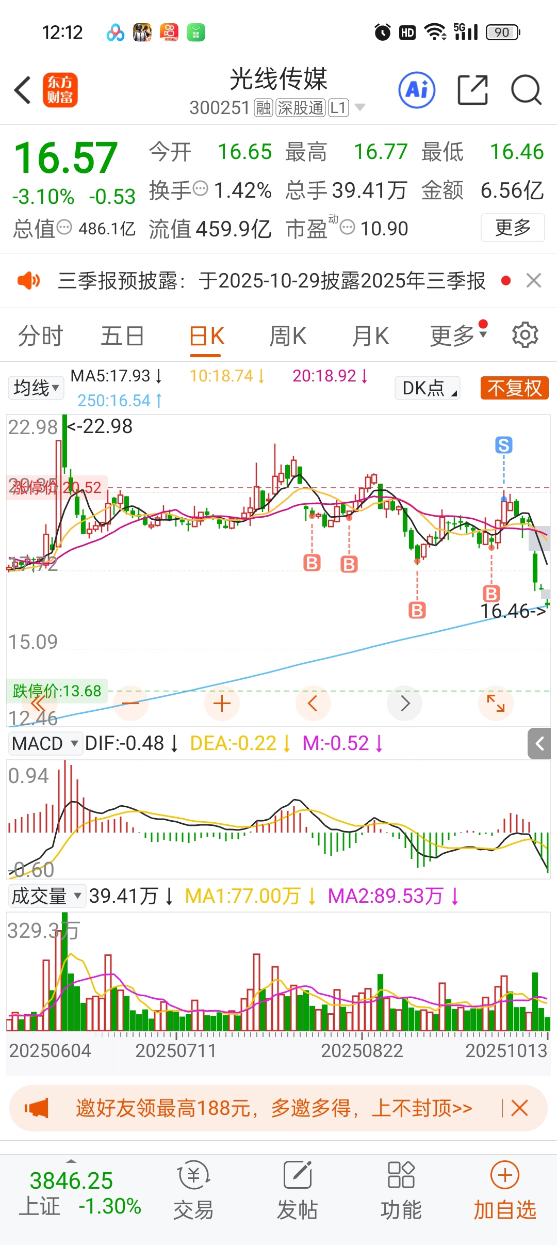
Task: Tap the 流值 459.9亿 figure
Action: pyautogui.click(x=210, y=228)
